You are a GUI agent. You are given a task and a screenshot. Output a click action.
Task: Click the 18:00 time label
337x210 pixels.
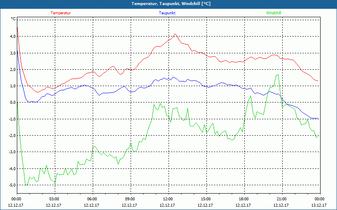click(244, 199)
